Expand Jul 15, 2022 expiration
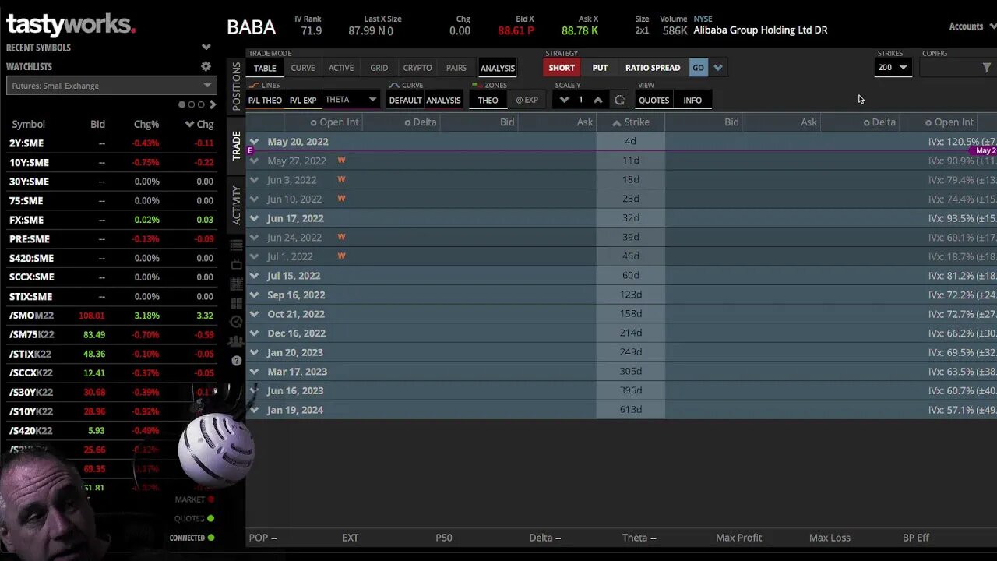Screen dimensions: 997x561 254,276
